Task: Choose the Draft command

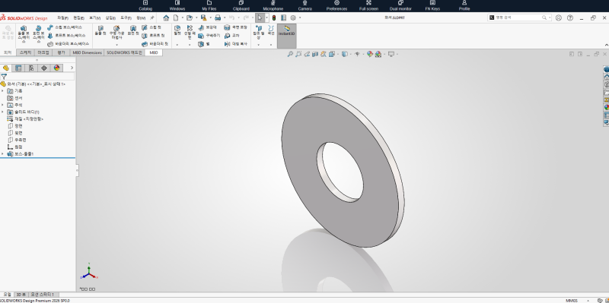Action: click(209, 36)
